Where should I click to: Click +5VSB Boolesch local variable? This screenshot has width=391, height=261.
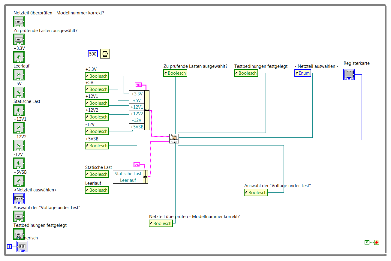click(97, 146)
